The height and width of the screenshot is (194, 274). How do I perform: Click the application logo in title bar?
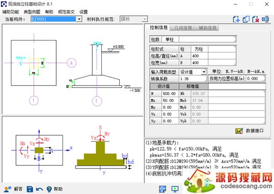[x=4, y=4]
